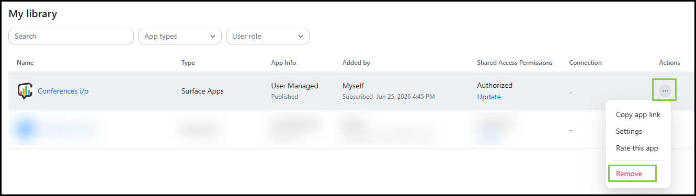Click the Type column header
The height and width of the screenshot is (196, 696).
coord(188,62)
